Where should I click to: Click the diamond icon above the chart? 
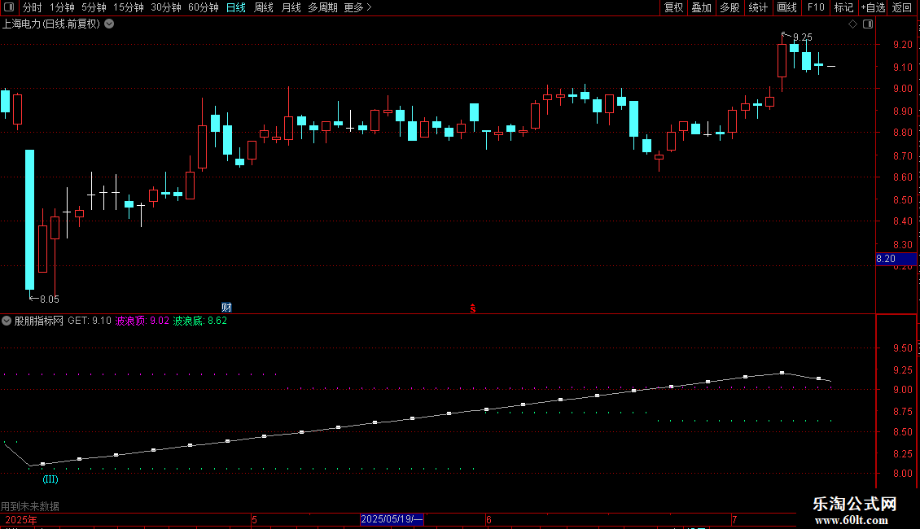(x=852, y=24)
